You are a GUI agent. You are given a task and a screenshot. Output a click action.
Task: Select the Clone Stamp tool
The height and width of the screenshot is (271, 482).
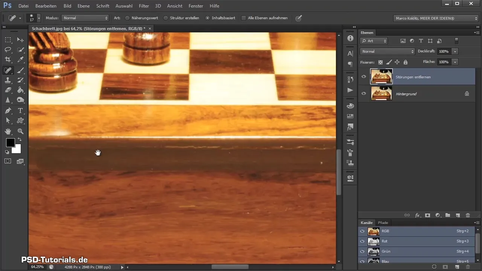pyautogui.click(x=8, y=80)
